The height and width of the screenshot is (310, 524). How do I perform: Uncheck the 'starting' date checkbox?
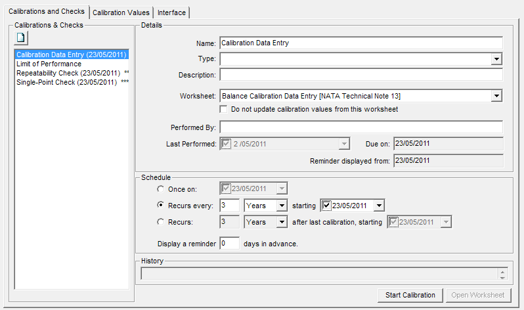(x=326, y=206)
